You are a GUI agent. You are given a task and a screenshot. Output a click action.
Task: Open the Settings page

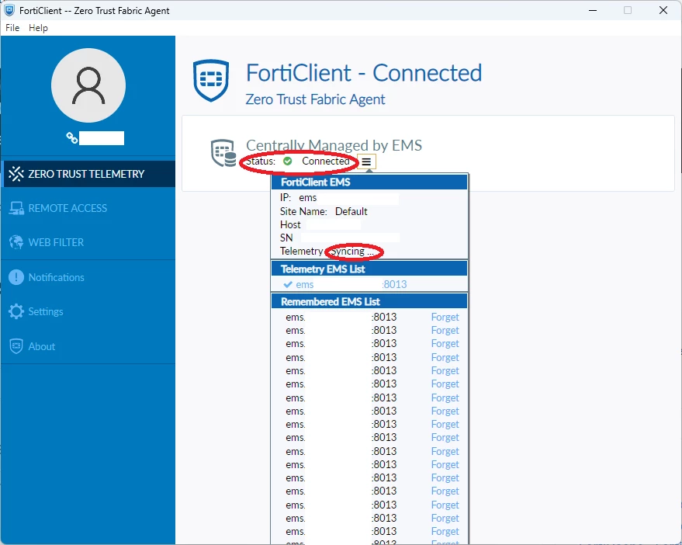pos(88,311)
